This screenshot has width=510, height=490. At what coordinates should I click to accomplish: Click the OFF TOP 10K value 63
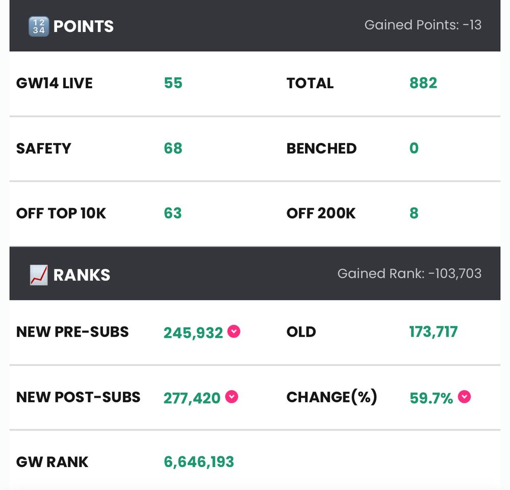[x=173, y=213]
